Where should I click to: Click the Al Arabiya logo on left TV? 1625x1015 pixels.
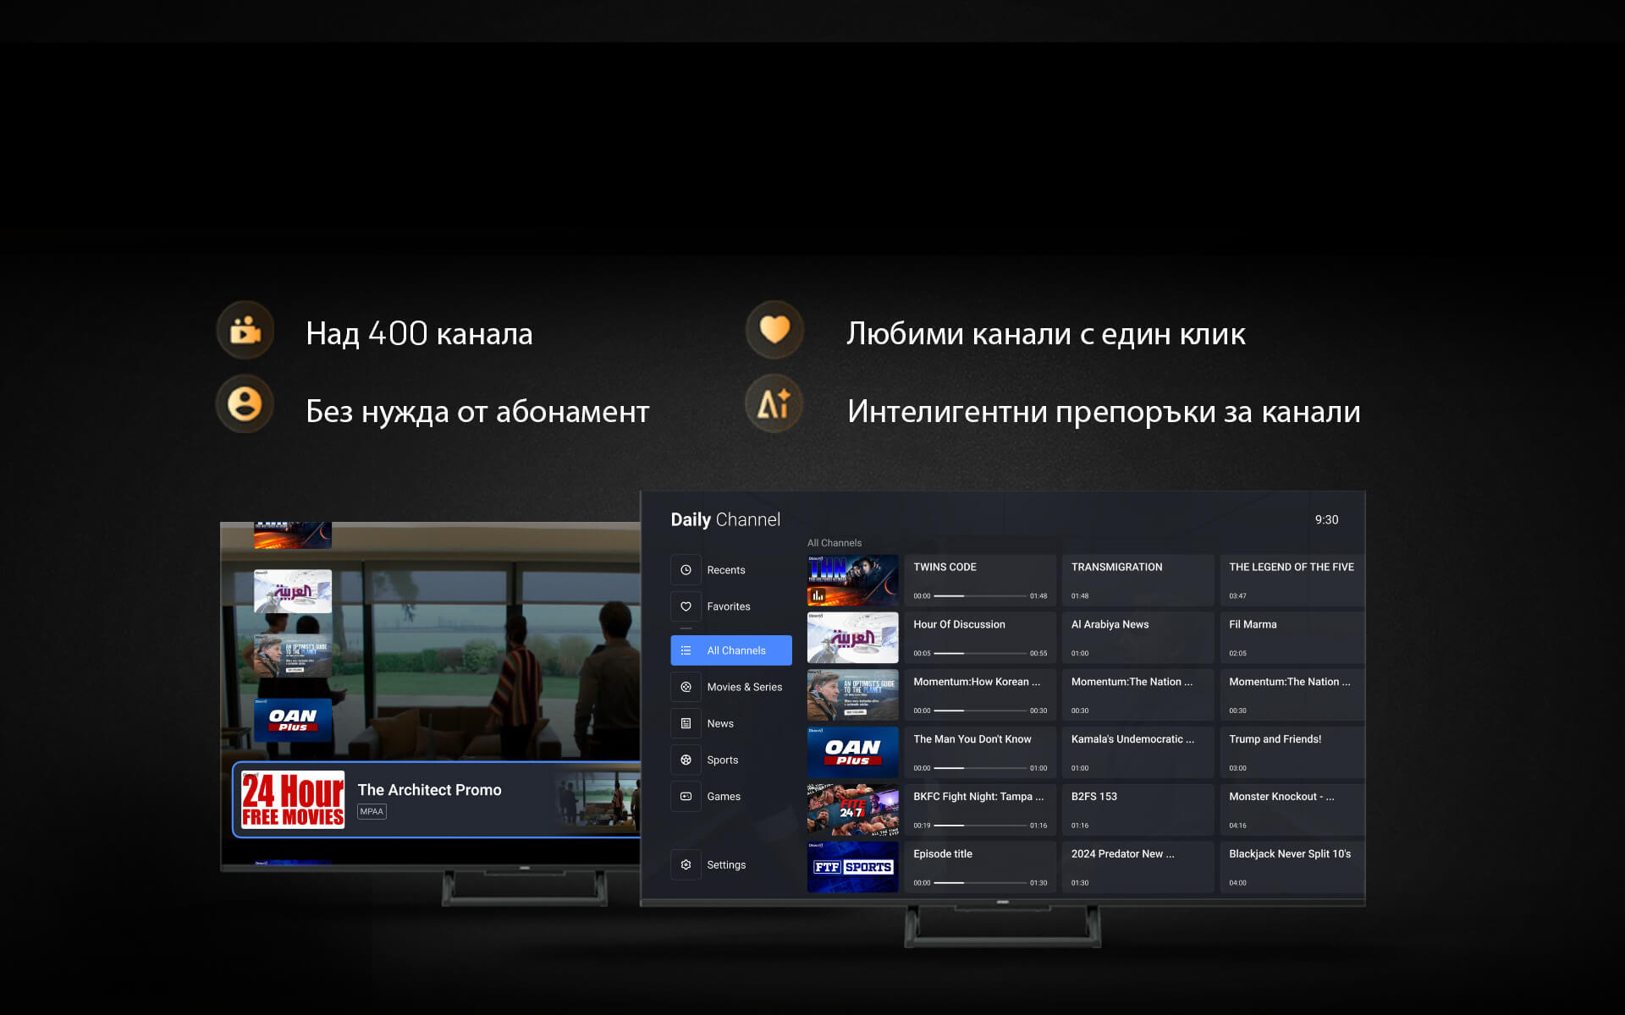tap(293, 590)
